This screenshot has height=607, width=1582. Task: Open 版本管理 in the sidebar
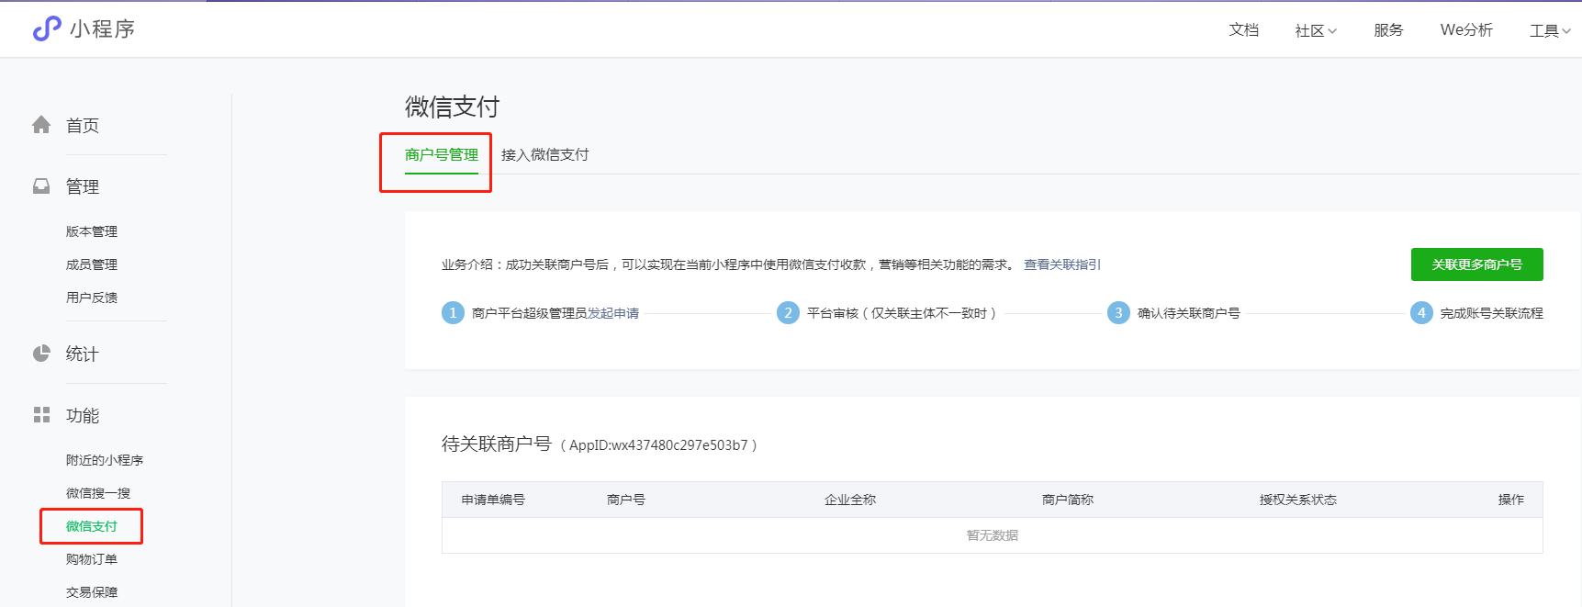coord(92,231)
